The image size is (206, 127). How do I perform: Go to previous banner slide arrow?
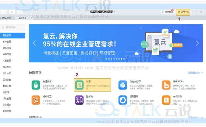point(34,43)
